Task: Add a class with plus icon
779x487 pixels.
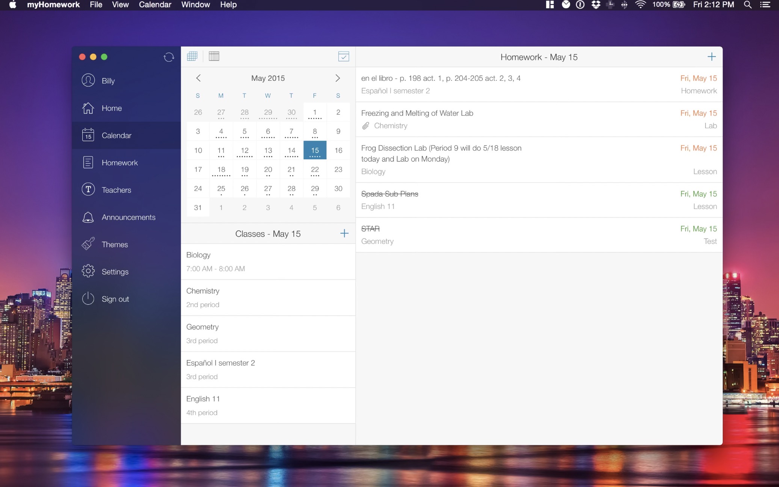Action: [344, 233]
